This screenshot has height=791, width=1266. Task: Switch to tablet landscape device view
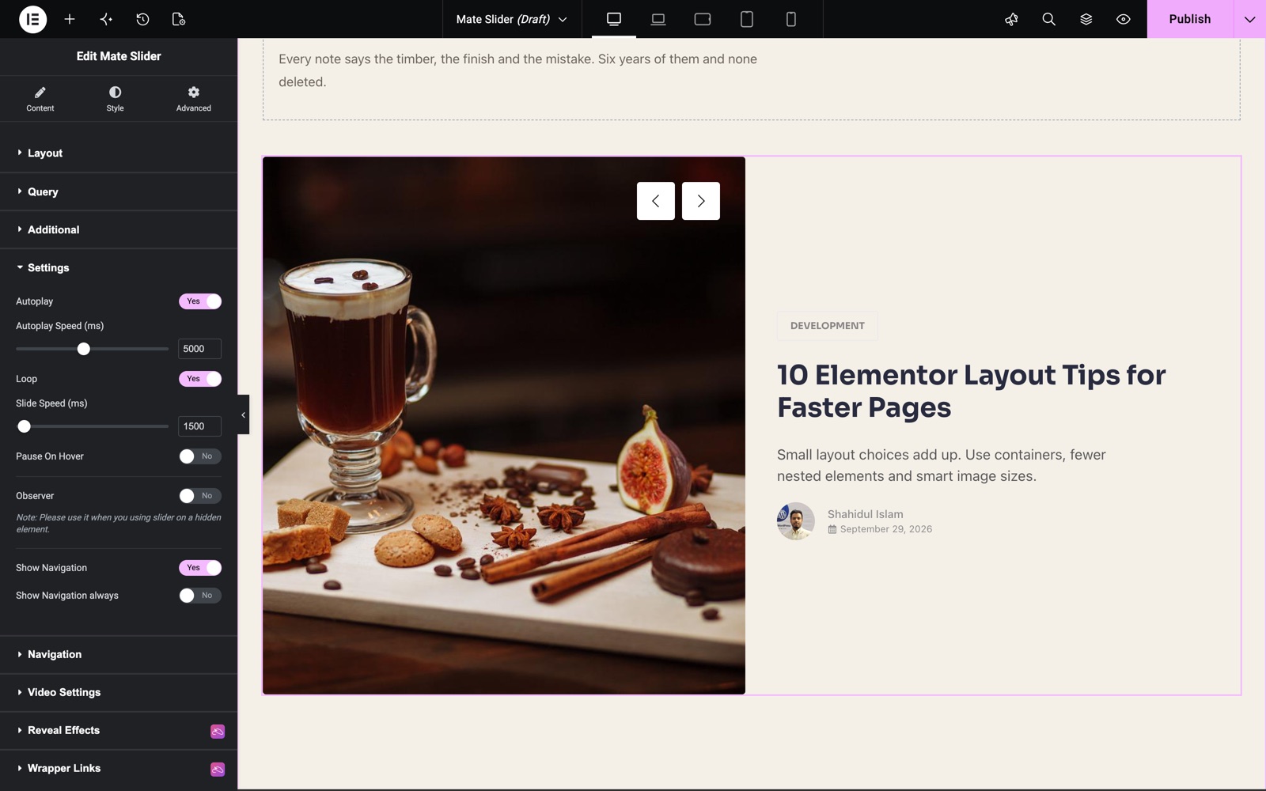pos(703,19)
